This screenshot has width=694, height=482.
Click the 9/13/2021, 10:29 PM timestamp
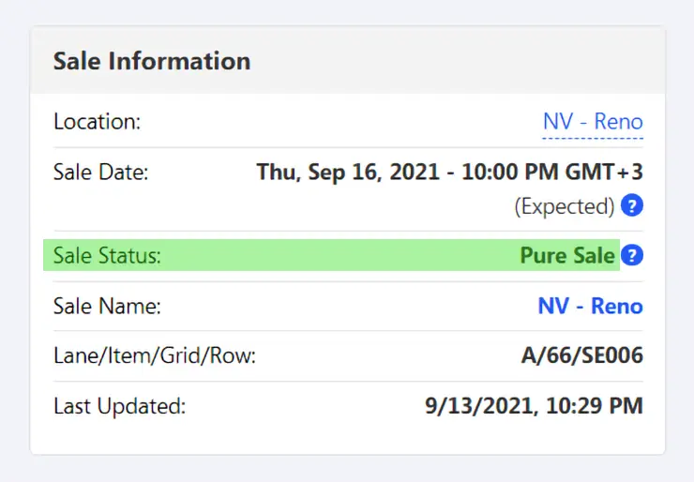coord(535,405)
